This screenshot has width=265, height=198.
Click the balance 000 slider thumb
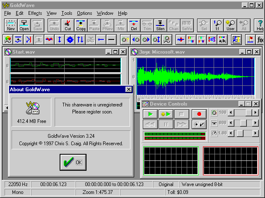(243, 123)
